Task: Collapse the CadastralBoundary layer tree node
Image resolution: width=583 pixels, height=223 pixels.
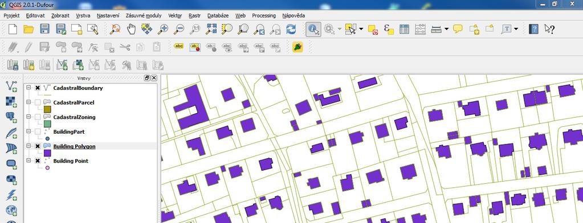Action: [28, 88]
